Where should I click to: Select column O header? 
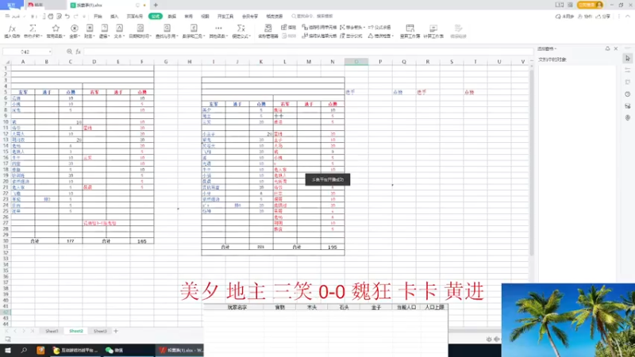pos(356,62)
